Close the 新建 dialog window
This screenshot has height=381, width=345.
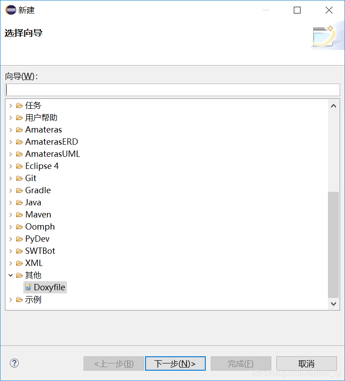click(x=329, y=10)
